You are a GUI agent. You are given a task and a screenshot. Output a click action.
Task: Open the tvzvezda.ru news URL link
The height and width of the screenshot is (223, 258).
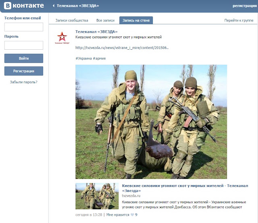(x=122, y=48)
